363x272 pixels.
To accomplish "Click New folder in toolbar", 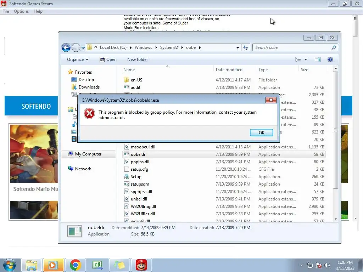I will coord(138,59).
